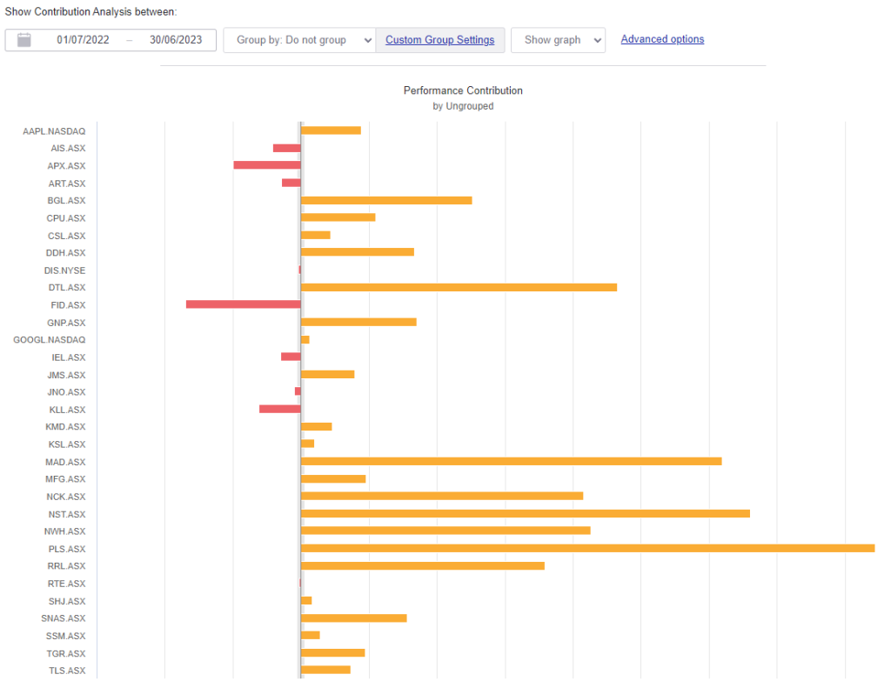The image size is (891, 681).
Task: Click the AIS.ASX red bar
Action: tap(287, 148)
